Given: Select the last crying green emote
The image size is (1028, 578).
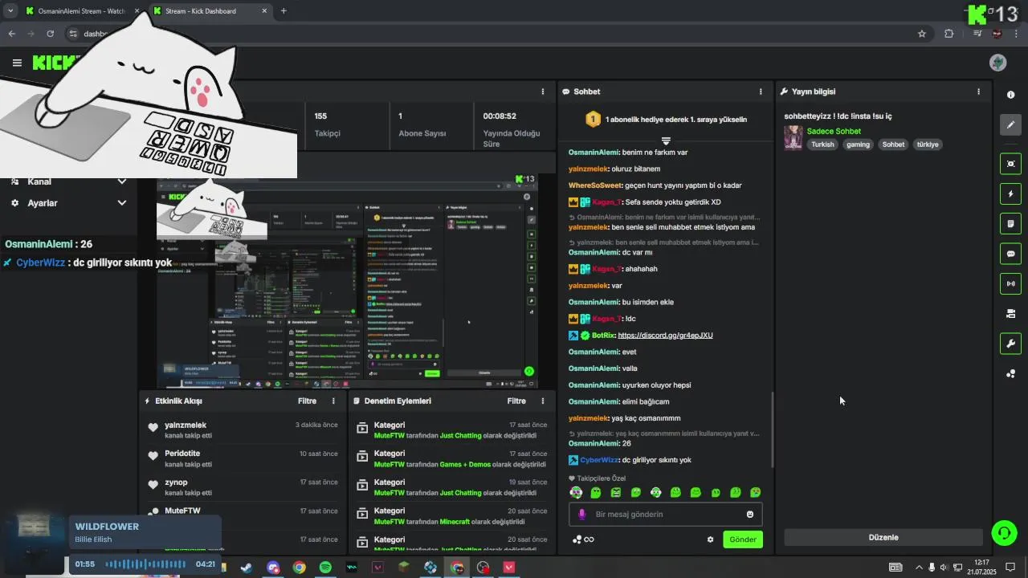Looking at the screenshot, I should tap(756, 492).
